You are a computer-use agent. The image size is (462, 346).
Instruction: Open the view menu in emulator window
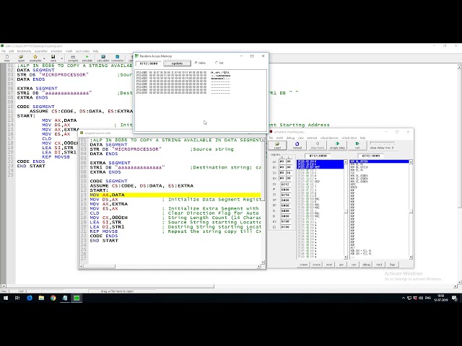pos(300,138)
